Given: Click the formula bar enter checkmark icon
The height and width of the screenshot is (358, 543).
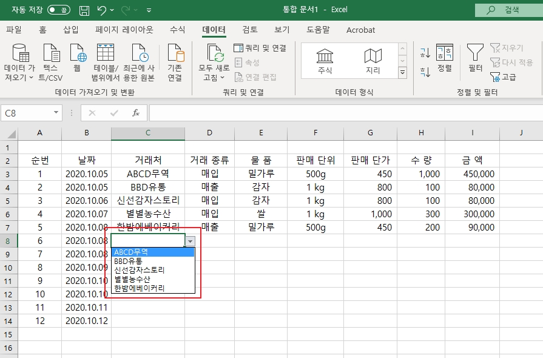Looking at the screenshot, I should click(x=114, y=113).
